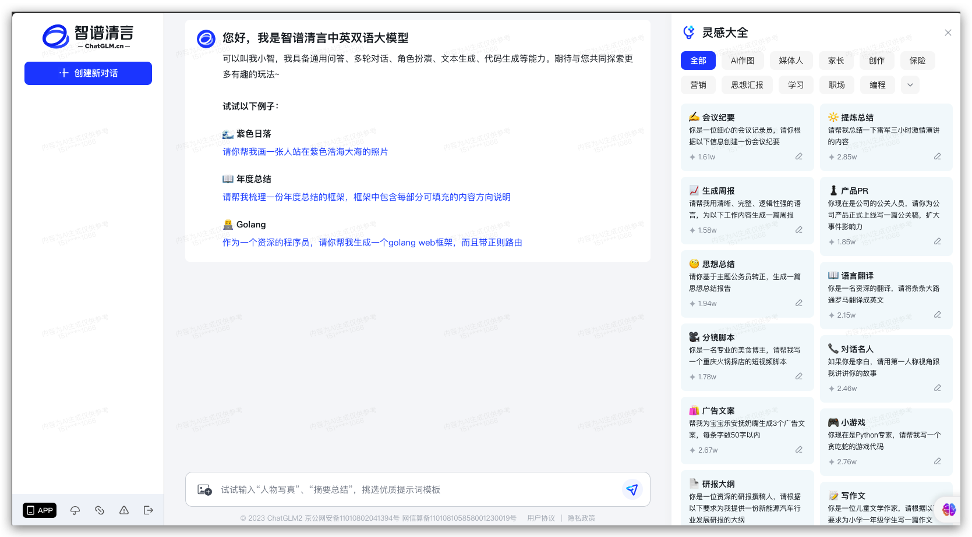972x537 pixels.
Task: Click the edit icon on 产品PR card
Action: point(938,241)
